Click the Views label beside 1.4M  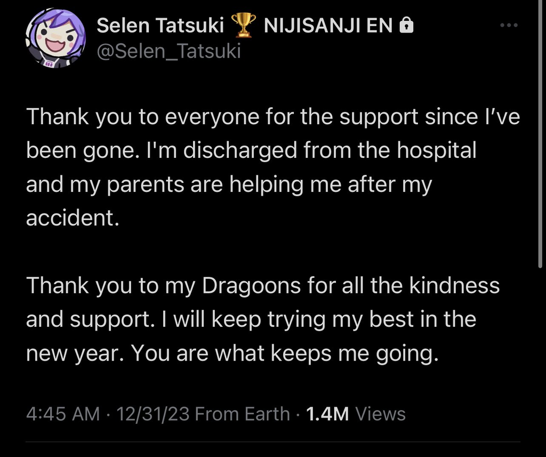coord(380,414)
